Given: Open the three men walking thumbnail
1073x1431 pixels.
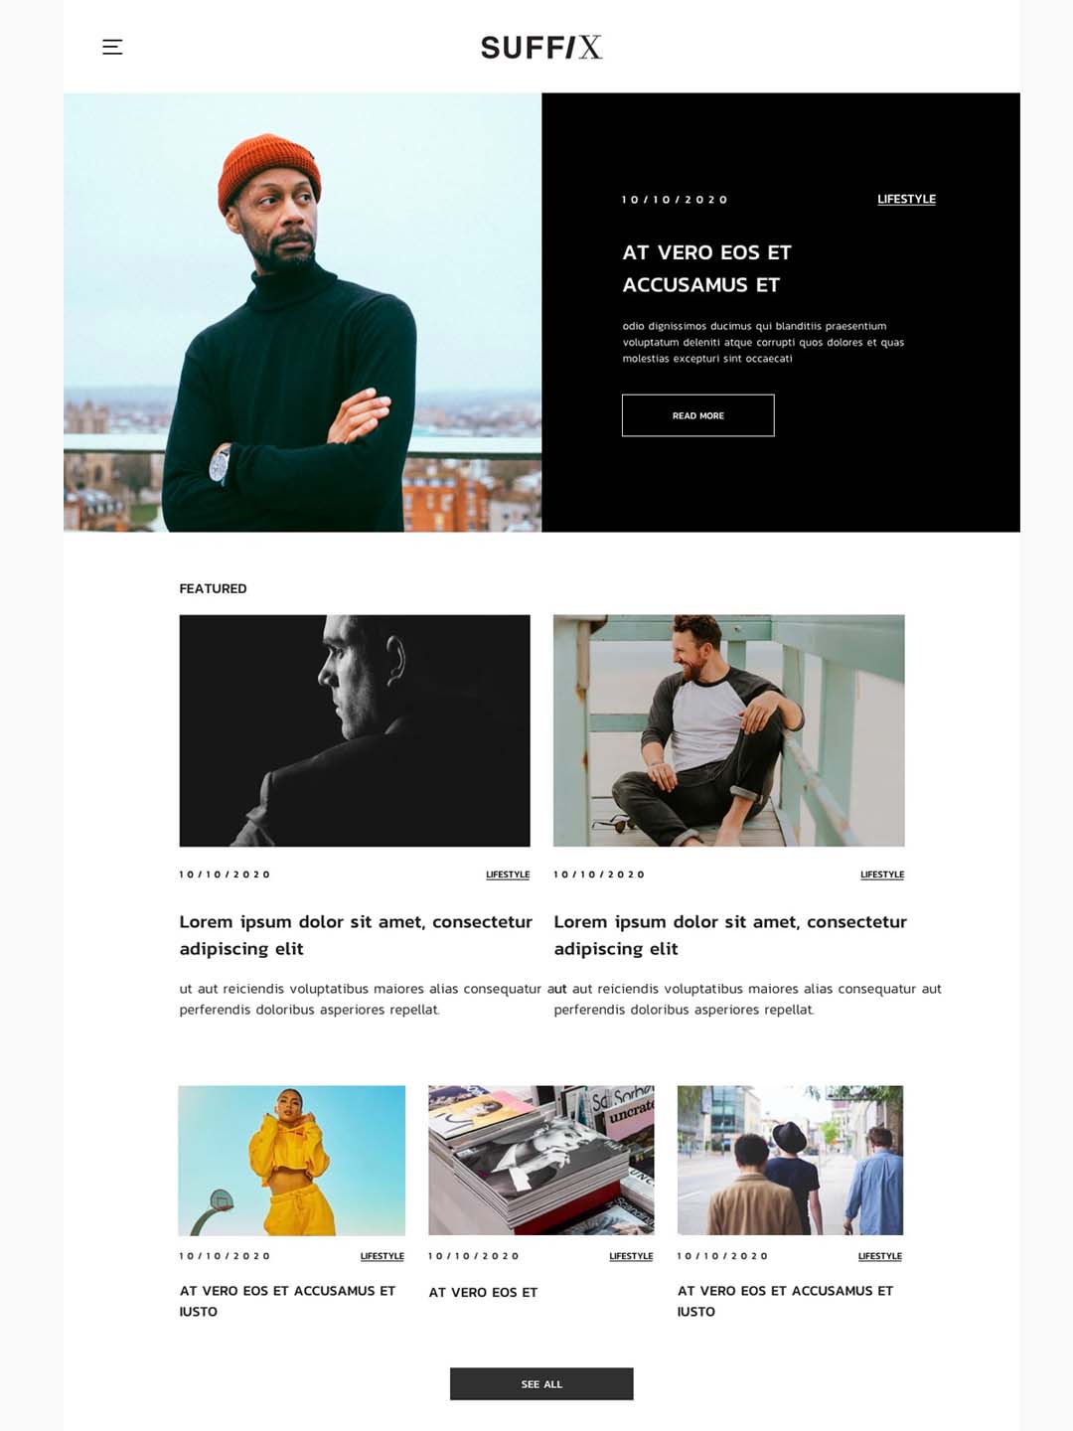Looking at the screenshot, I should [790, 1160].
